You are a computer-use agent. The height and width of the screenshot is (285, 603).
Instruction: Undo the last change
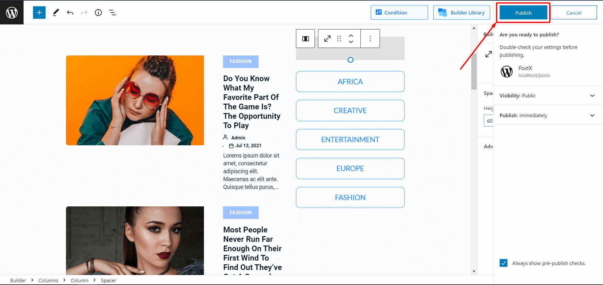(70, 13)
